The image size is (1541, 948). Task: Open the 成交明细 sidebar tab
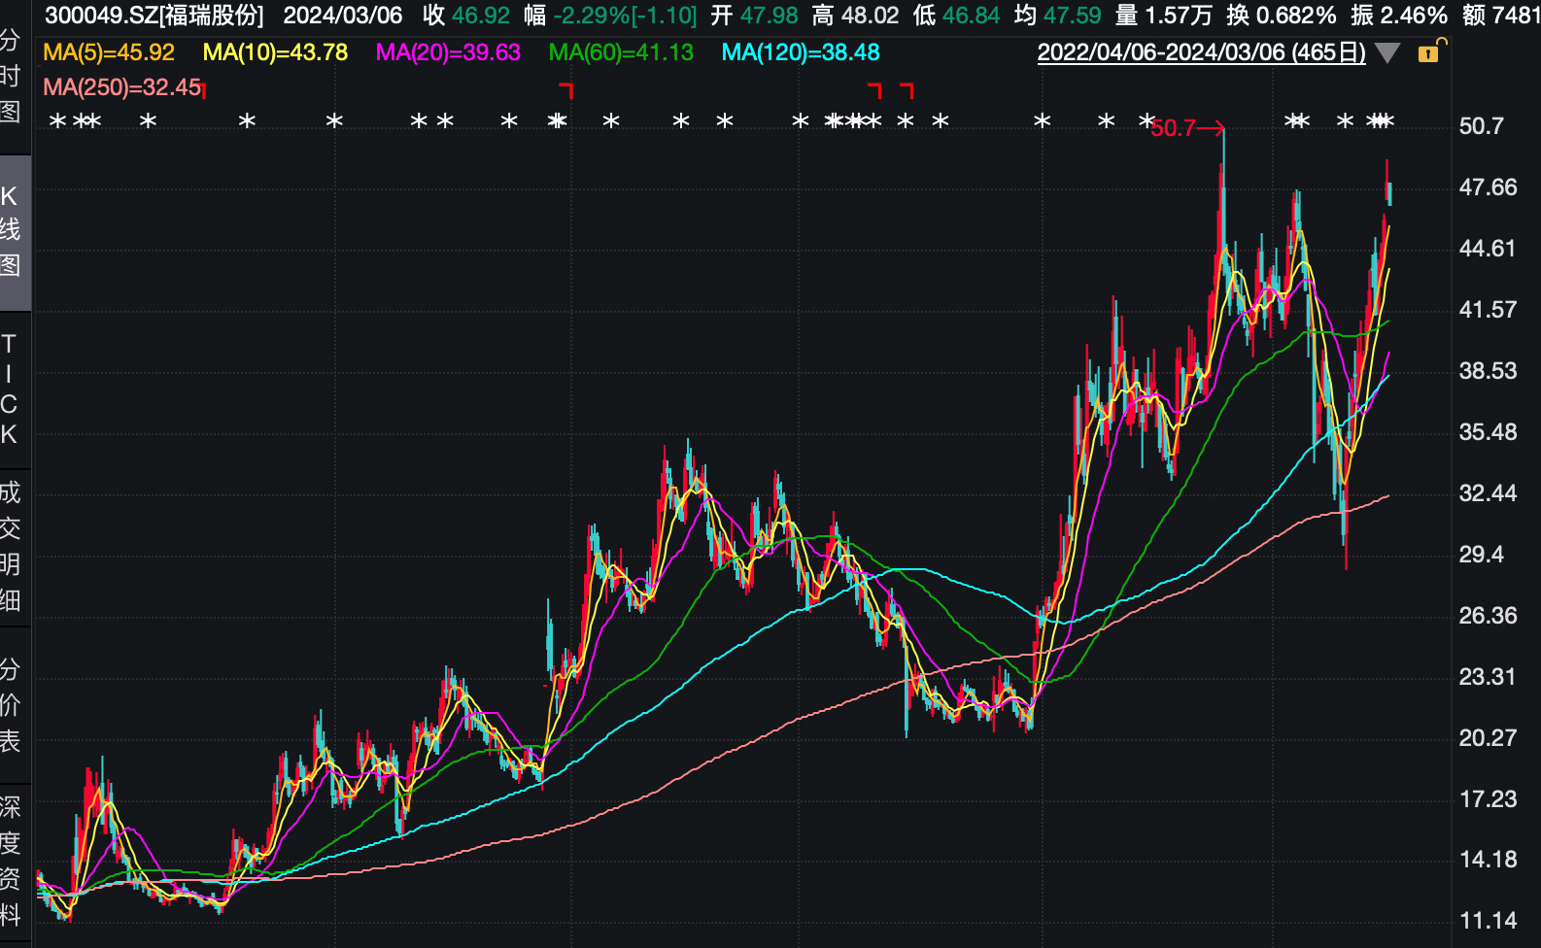point(11,547)
